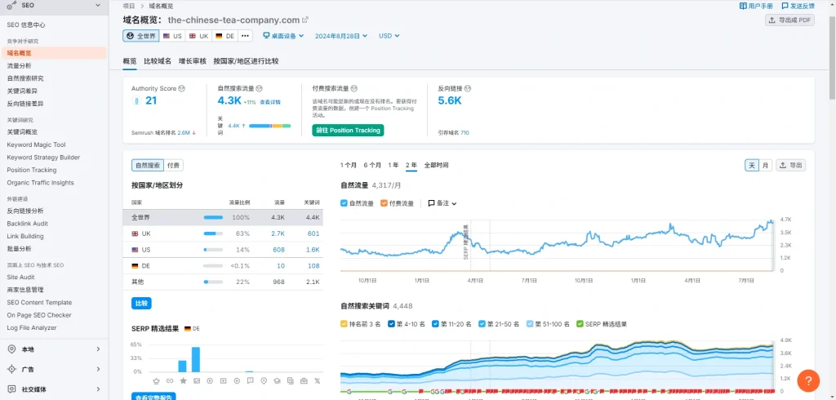Toggle the 第 11-20 名 checkbox
This screenshot has width=836, height=400.
435,324
